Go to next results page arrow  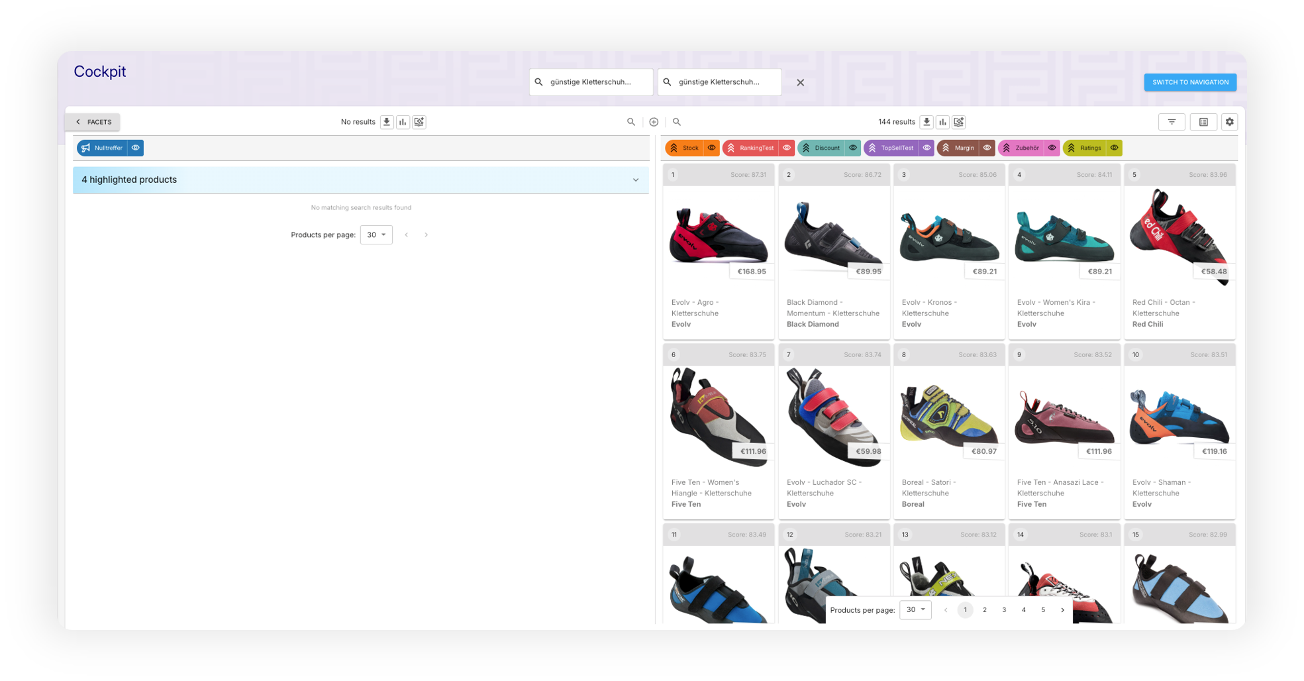coord(1063,610)
